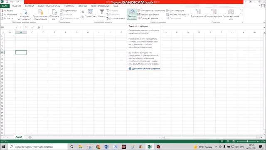Image resolution: width=266 pixels, height=150 pixels.
Task: Select row header 10
Action: click(x=2, y=66)
